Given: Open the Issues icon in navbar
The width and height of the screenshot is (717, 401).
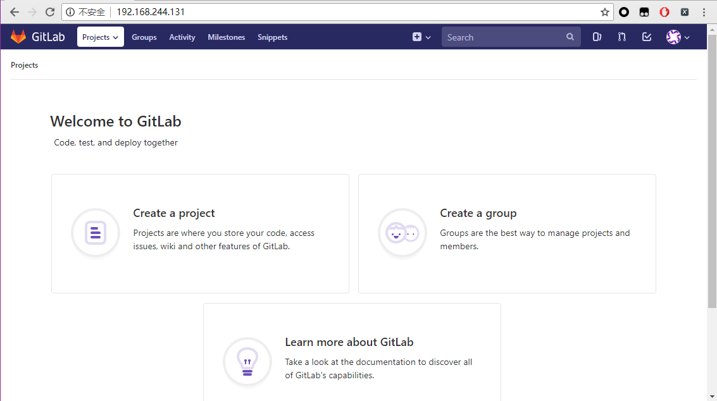Looking at the screenshot, I should coord(597,37).
